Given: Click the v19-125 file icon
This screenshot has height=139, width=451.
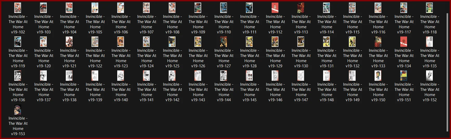Looking at the screenshot, I should tap(172, 42).
